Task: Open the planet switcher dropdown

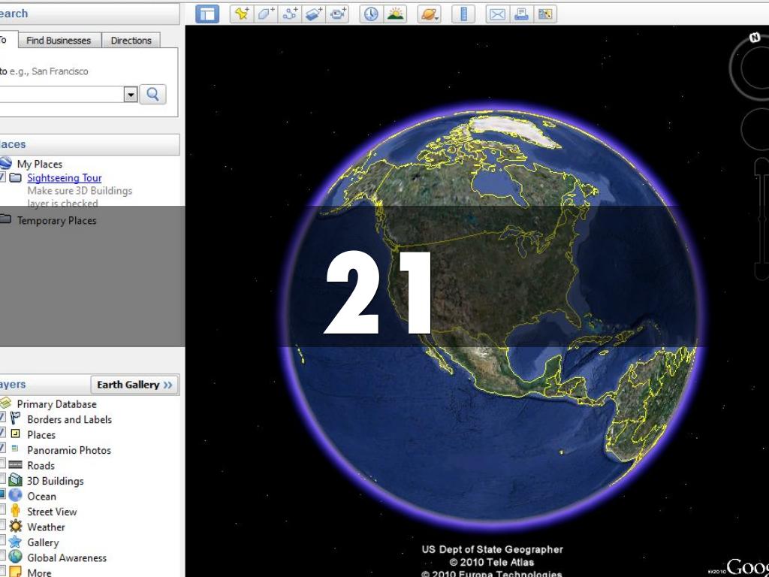Action: click(x=430, y=14)
